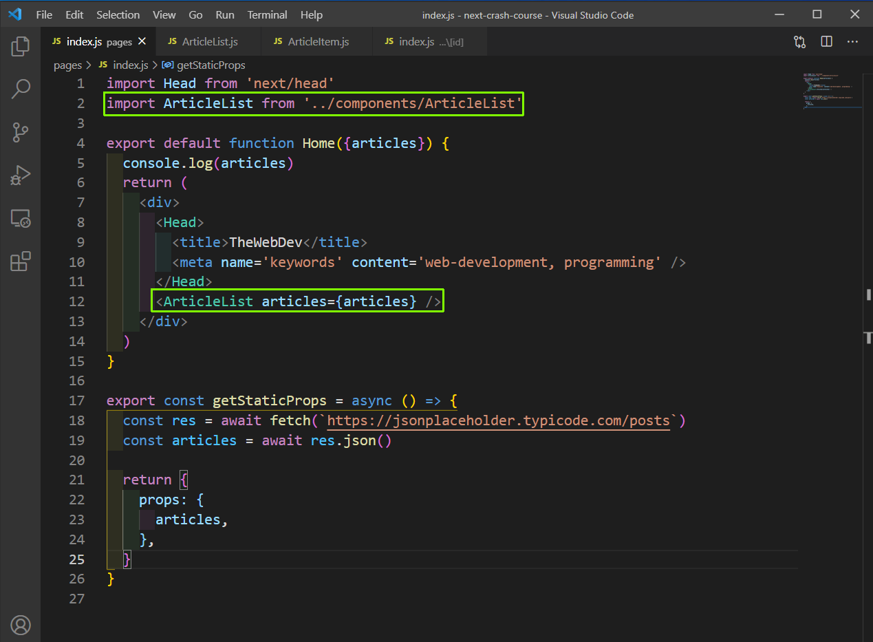Open the Source Control view
This screenshot has width=873, height=642.
[21, 132]
